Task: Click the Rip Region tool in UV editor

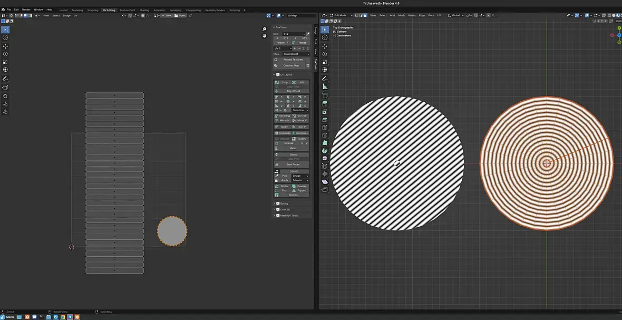Action: [5, 87]
